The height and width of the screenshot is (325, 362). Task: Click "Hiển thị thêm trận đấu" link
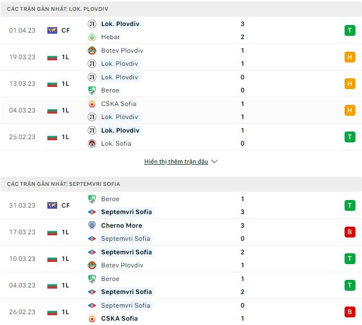click(x=176, y=161)
